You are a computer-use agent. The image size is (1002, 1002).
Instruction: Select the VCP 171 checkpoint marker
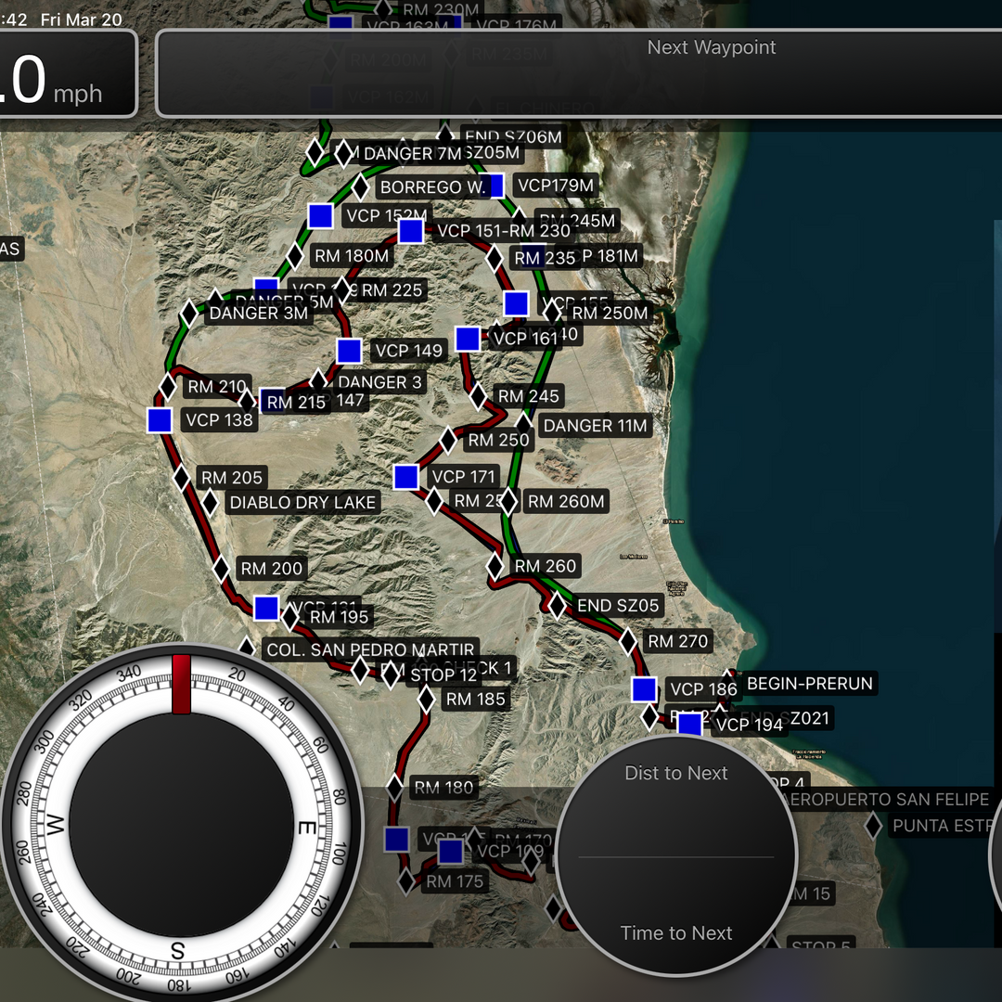pyautogui.click(x=405, y=478)
